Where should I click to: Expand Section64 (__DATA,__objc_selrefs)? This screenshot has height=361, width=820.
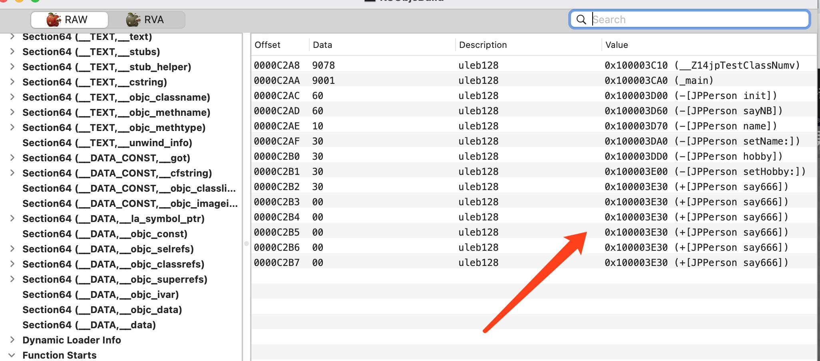(12, 249)
